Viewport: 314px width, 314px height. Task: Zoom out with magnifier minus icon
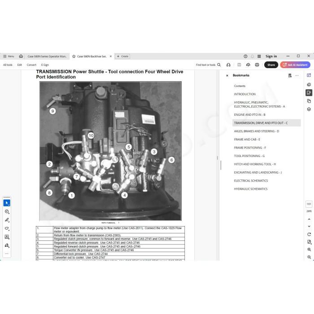tap(309, 257)
